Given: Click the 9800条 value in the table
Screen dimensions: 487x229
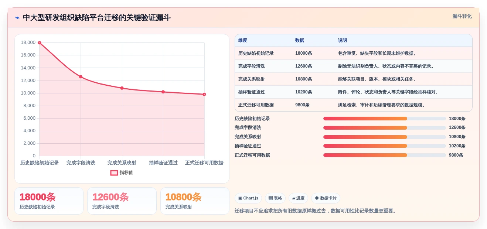Looking at the screenshot, I should (303, 105).
